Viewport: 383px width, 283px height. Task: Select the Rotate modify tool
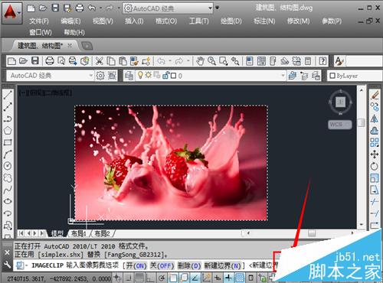375,166
